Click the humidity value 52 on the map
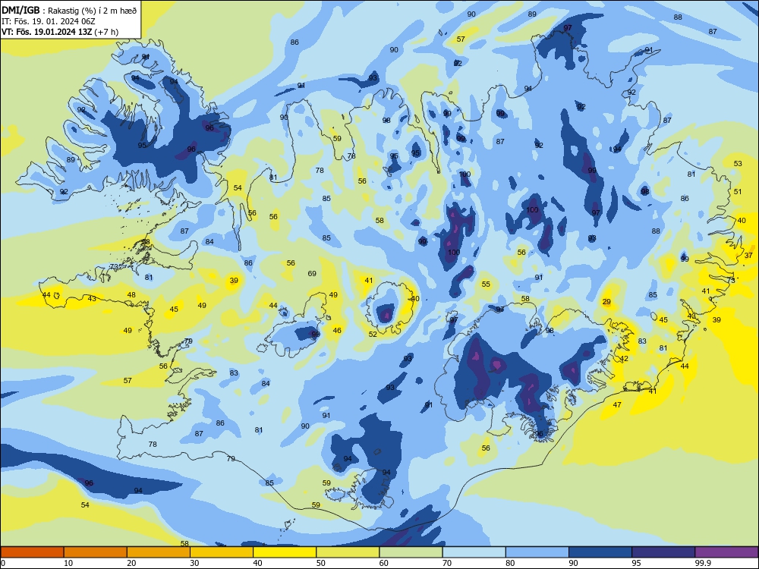 pyautogui.click(x=373, y=334)
